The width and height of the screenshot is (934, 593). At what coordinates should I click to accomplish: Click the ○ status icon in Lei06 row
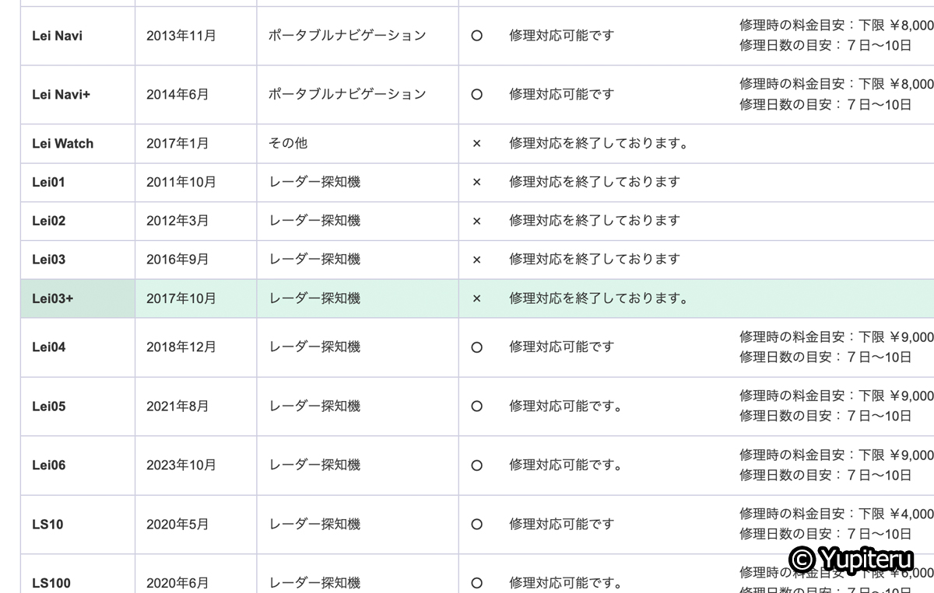click(477, 466)
